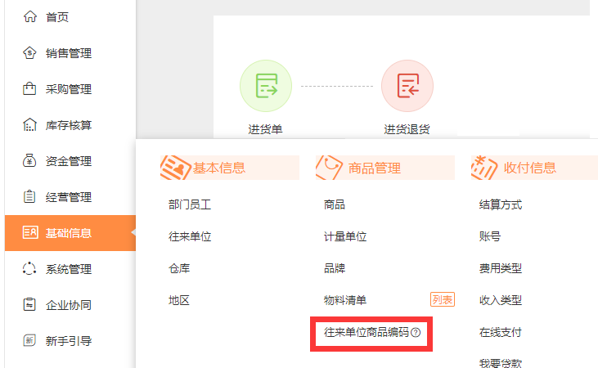This screenshot has width=598, height=368.
Task: Select the highlighted 基础信息 menu item
Action: click(x=70, y=233)
